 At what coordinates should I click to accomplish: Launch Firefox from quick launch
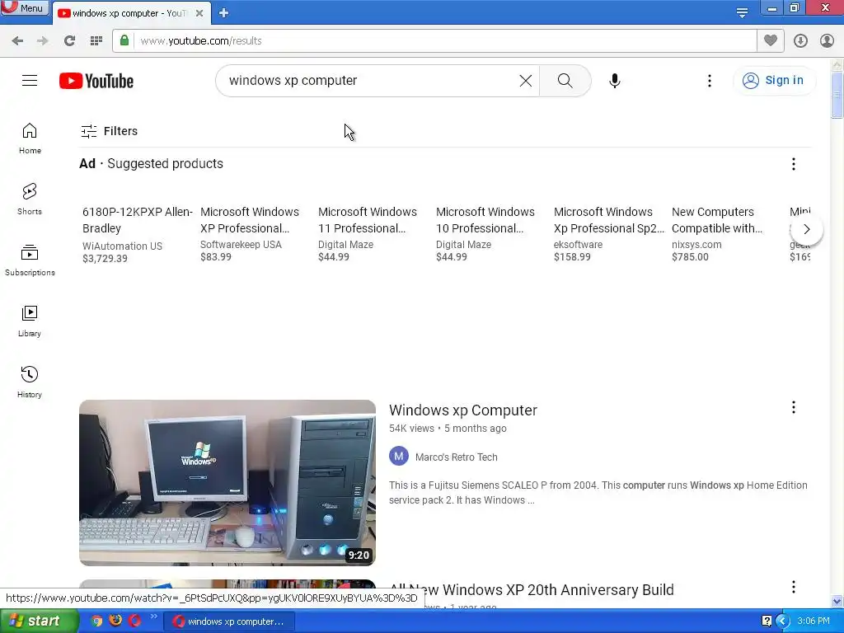pos(115,621)
